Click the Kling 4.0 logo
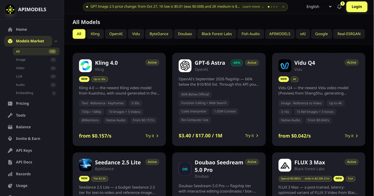Screen dimensions: 374x196 coord(85,66)
